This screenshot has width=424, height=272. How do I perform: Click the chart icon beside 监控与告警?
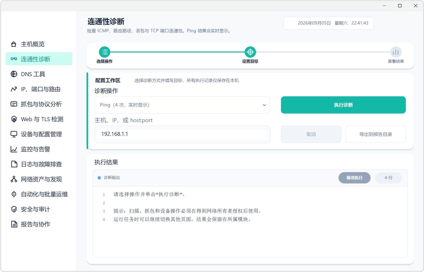(x=14, y=149)
